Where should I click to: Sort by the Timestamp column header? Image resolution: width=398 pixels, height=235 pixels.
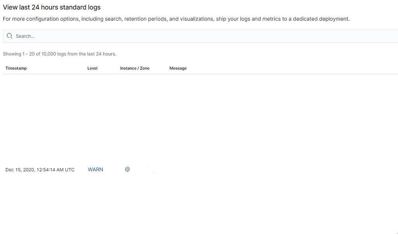click(16, 68)
